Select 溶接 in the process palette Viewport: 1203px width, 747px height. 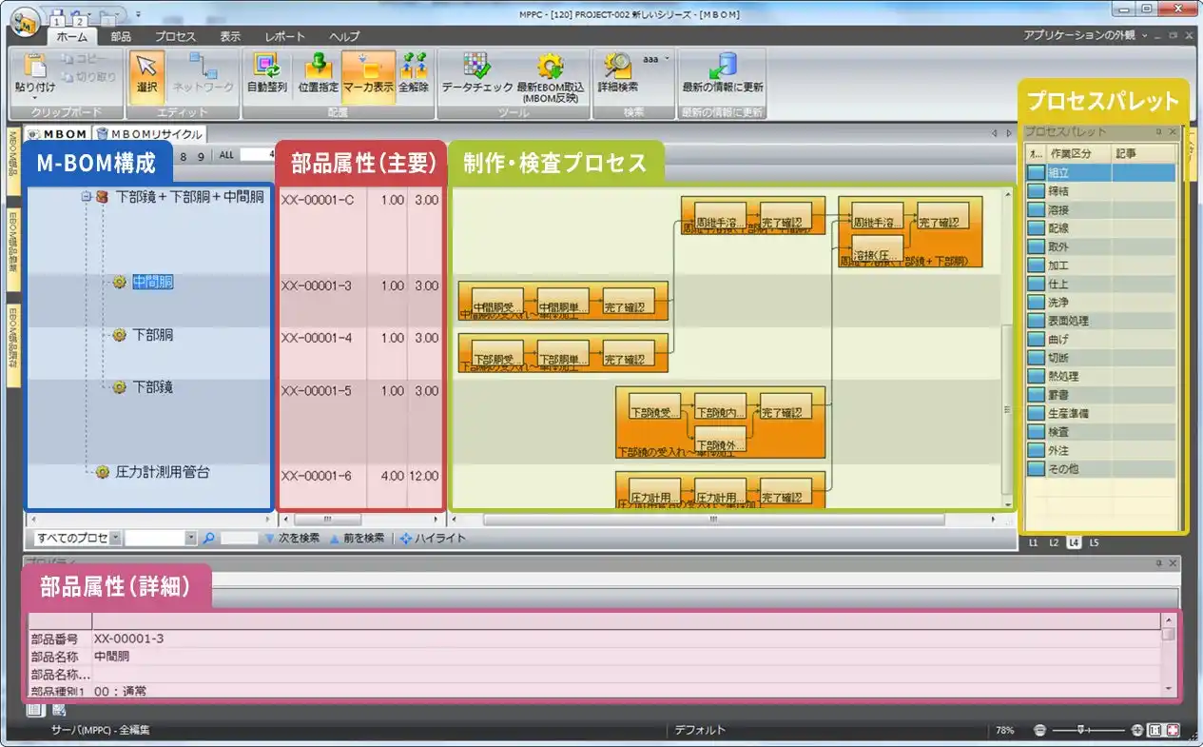pyautogui.click(x=1057, y=210)
